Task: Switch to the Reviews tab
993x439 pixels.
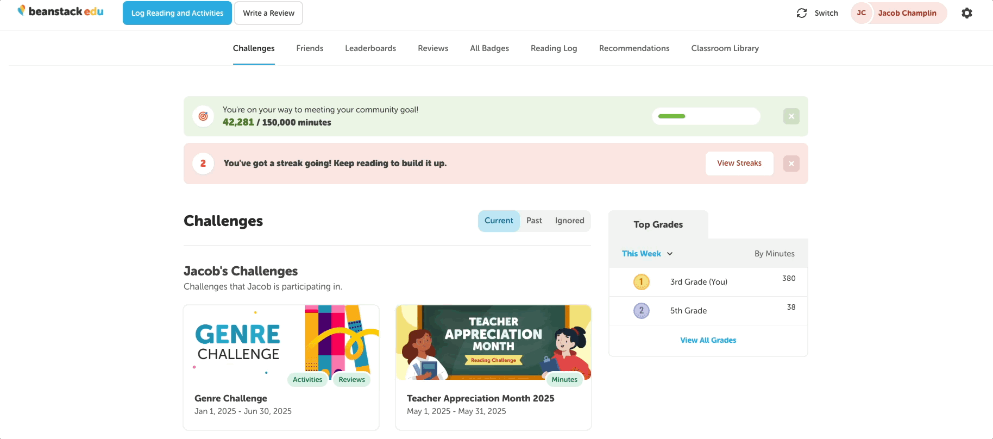Action: coord(433,48)
